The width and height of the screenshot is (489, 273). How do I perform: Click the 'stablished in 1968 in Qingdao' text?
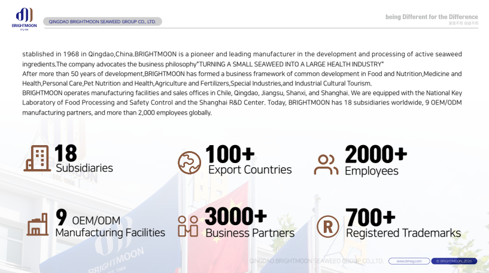(68, 54)
